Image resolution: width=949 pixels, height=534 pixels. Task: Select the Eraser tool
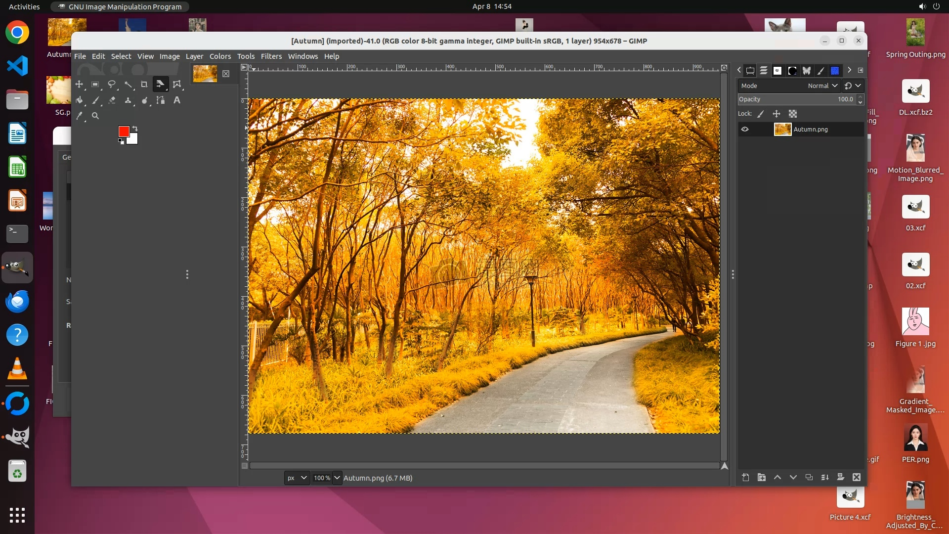click(x=112, y=100)
